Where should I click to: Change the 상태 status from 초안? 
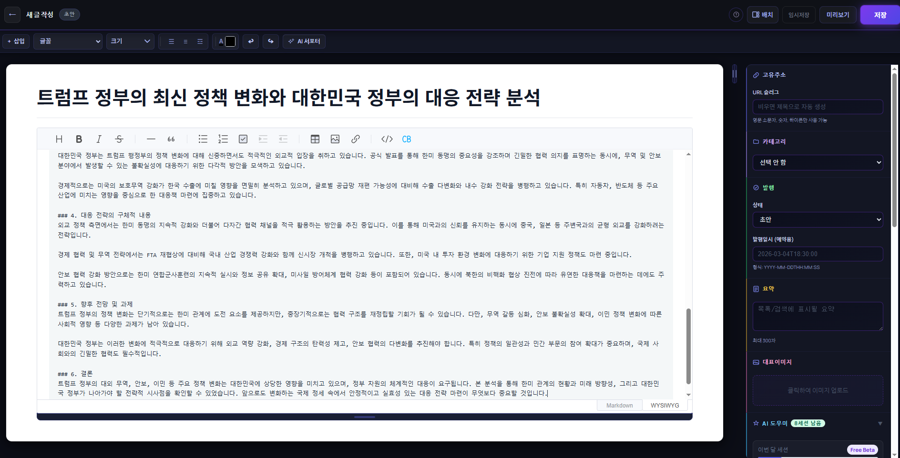point(817,219)
